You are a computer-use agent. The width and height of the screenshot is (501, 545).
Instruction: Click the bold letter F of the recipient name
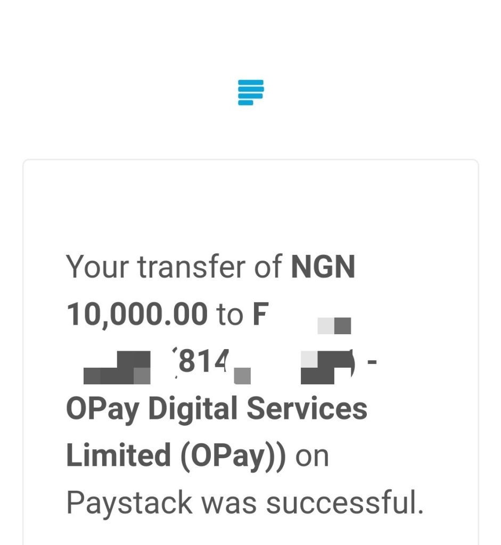tap(260, 314)
